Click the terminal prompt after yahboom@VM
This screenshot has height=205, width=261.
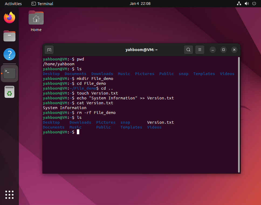click(78, 132)
